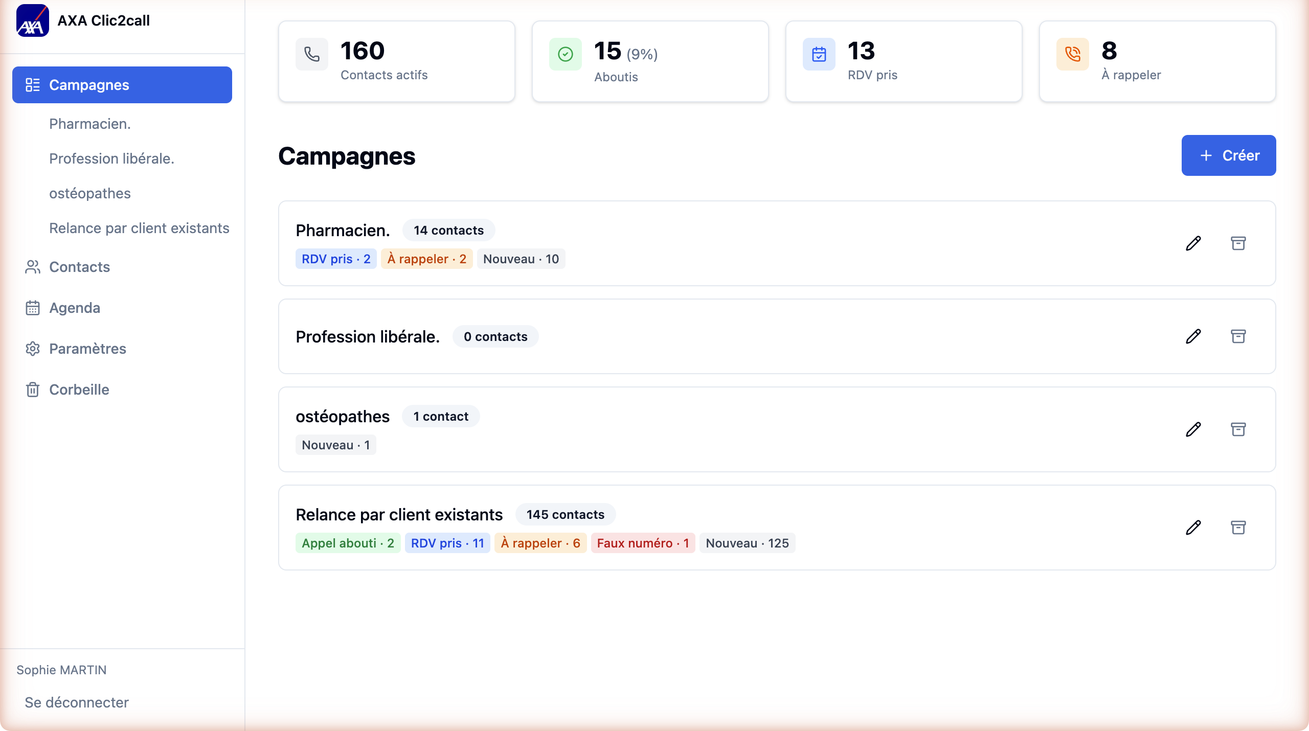Select the Agenda calendar icon in the sidebar
Image resolution: width=1309 pixels, height=731 pixels.
pos(33,307)
